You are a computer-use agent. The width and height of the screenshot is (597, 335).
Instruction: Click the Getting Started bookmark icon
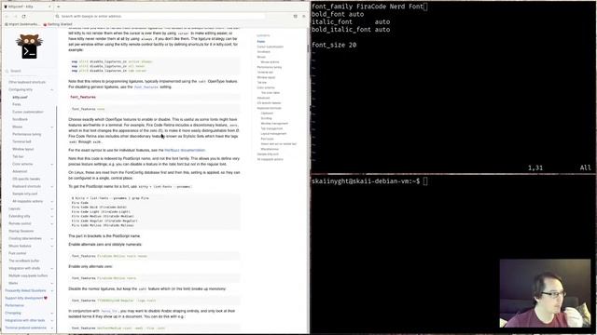tap(45, 24)
